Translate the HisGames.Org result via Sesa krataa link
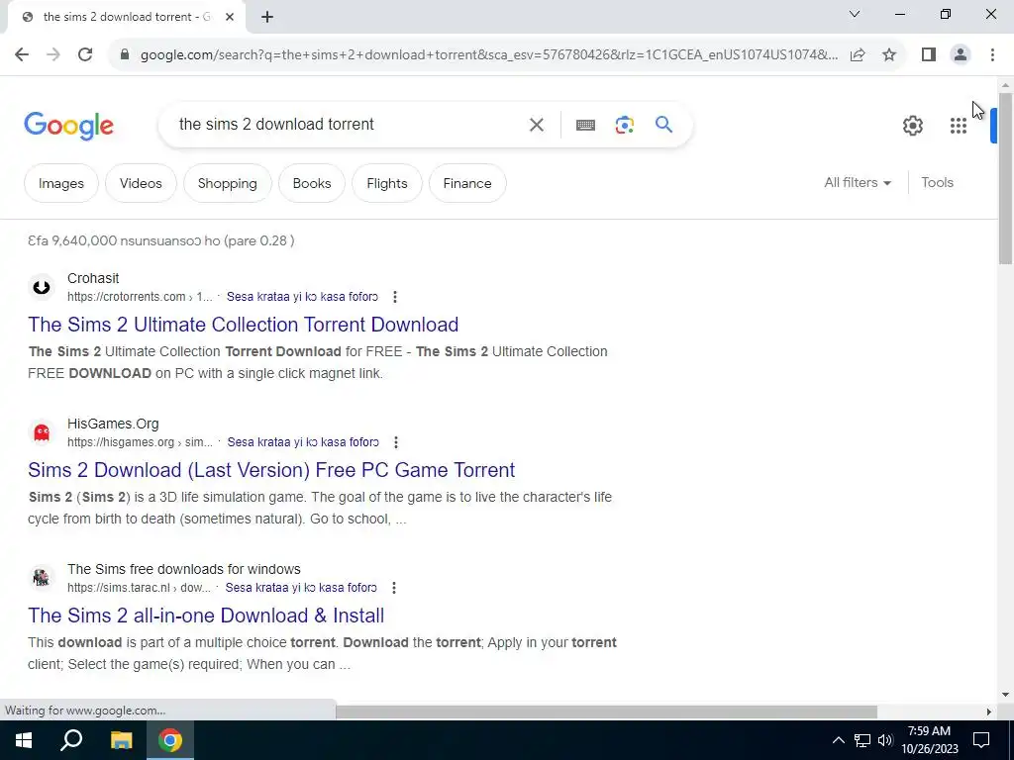The height and width of the screenshot is (760, 1014). [x=303, y=442]
